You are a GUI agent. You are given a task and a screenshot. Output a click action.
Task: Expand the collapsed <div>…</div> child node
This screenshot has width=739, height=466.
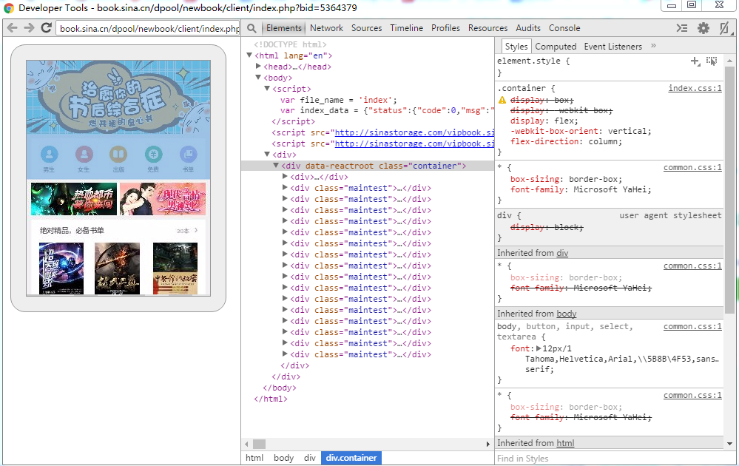(x=285, y=177)
